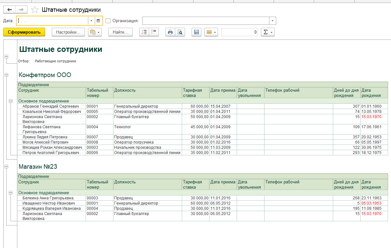
Task: Collapse Основное подразделение under Магазин №23
Action: click(x=11, y=193)
